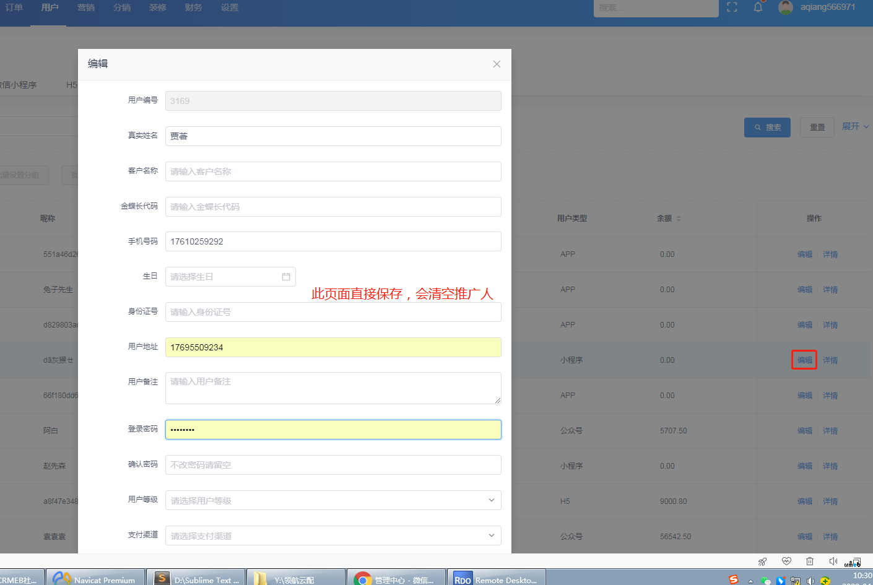Click the user avatar in the header
The width and height of the screenshot is (873, 585).
point(786,7)
